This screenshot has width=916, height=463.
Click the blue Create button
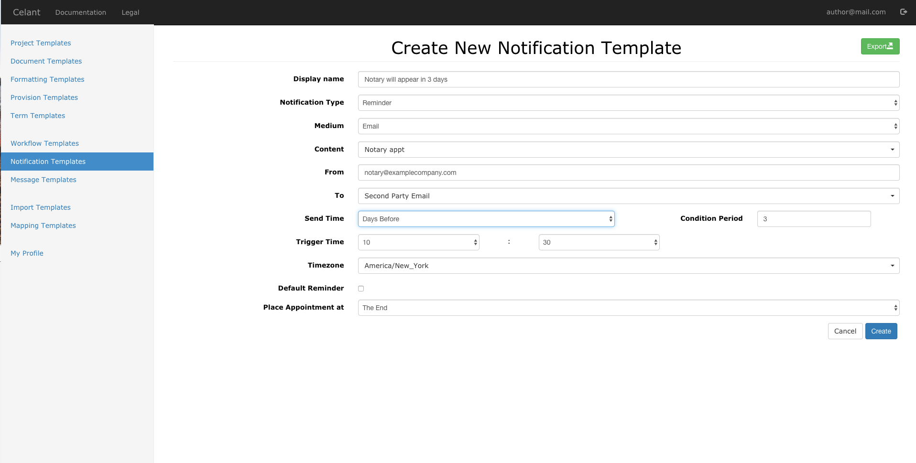[881, 331]
